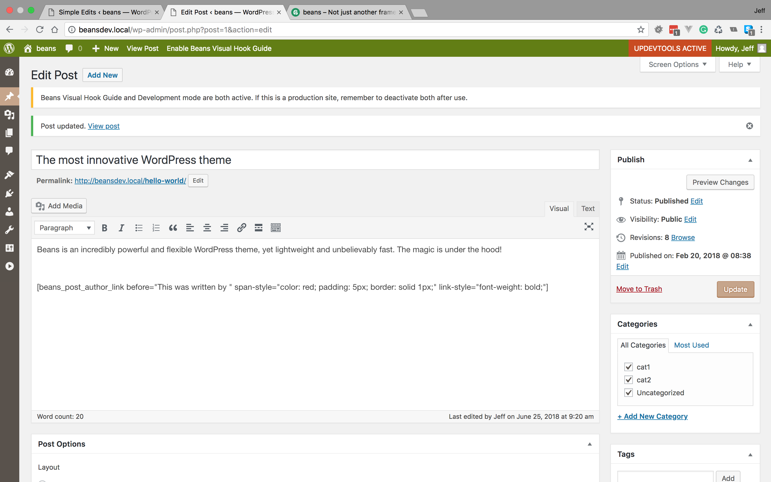The height and width of the screenshot is (482, 771).
Task: Dismiss the Post updated notice
Action: pyautogui.click(x=749, y=126)
